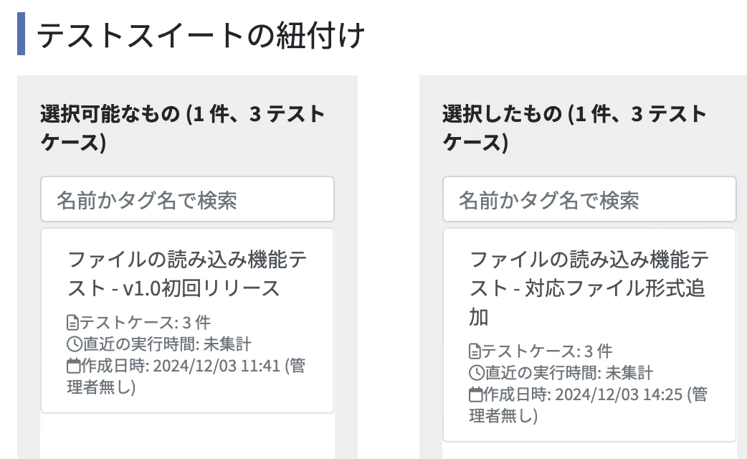Click the 選択可能なもの panel heading

pyautogui.click(x=183, y=128)
